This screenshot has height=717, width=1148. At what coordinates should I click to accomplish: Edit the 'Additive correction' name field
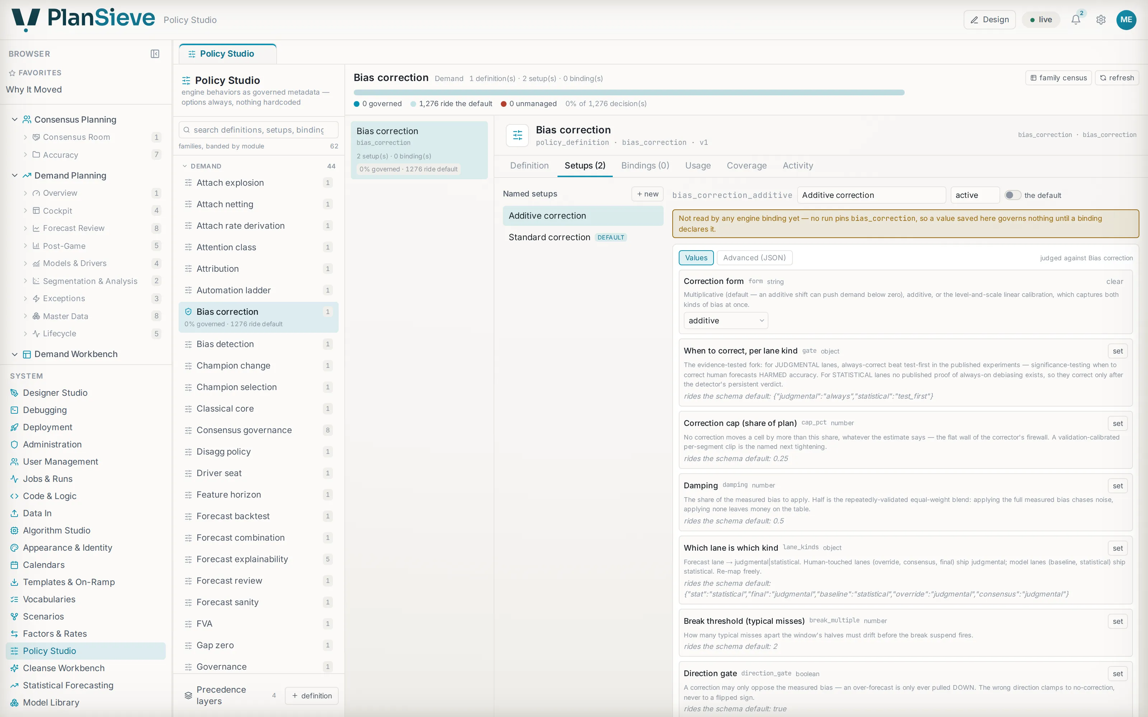coord(871,195)
